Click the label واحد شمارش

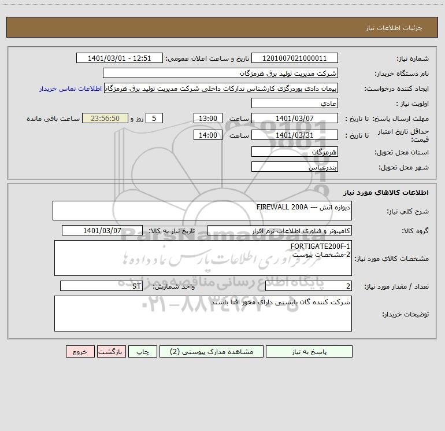pyautogui.click(x=174, y=287)
